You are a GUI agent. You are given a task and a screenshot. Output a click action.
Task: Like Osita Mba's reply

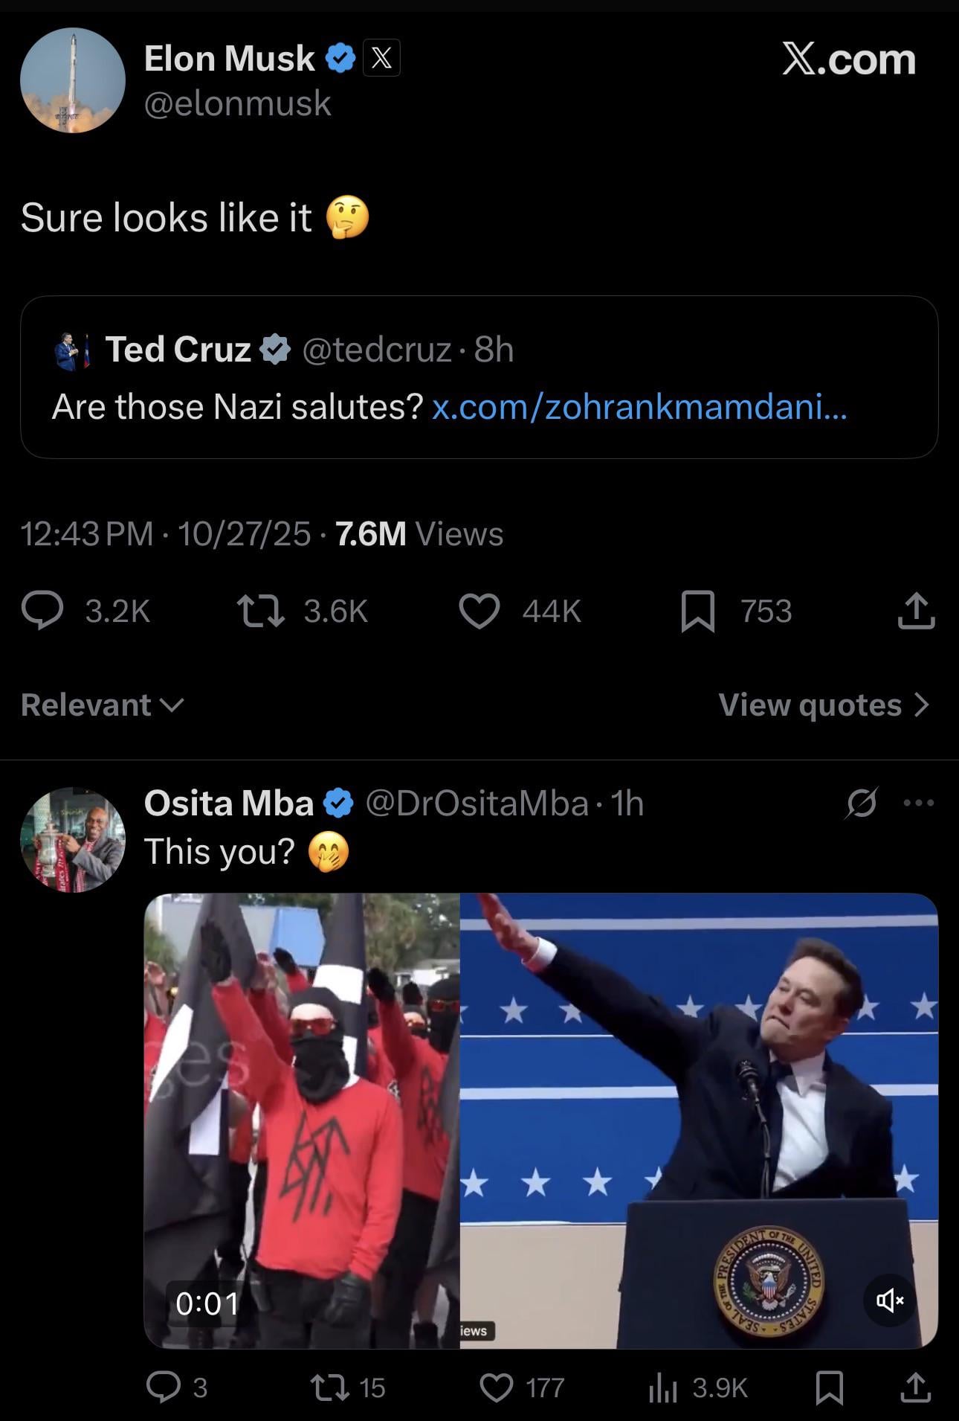[x=497, y=1387]
